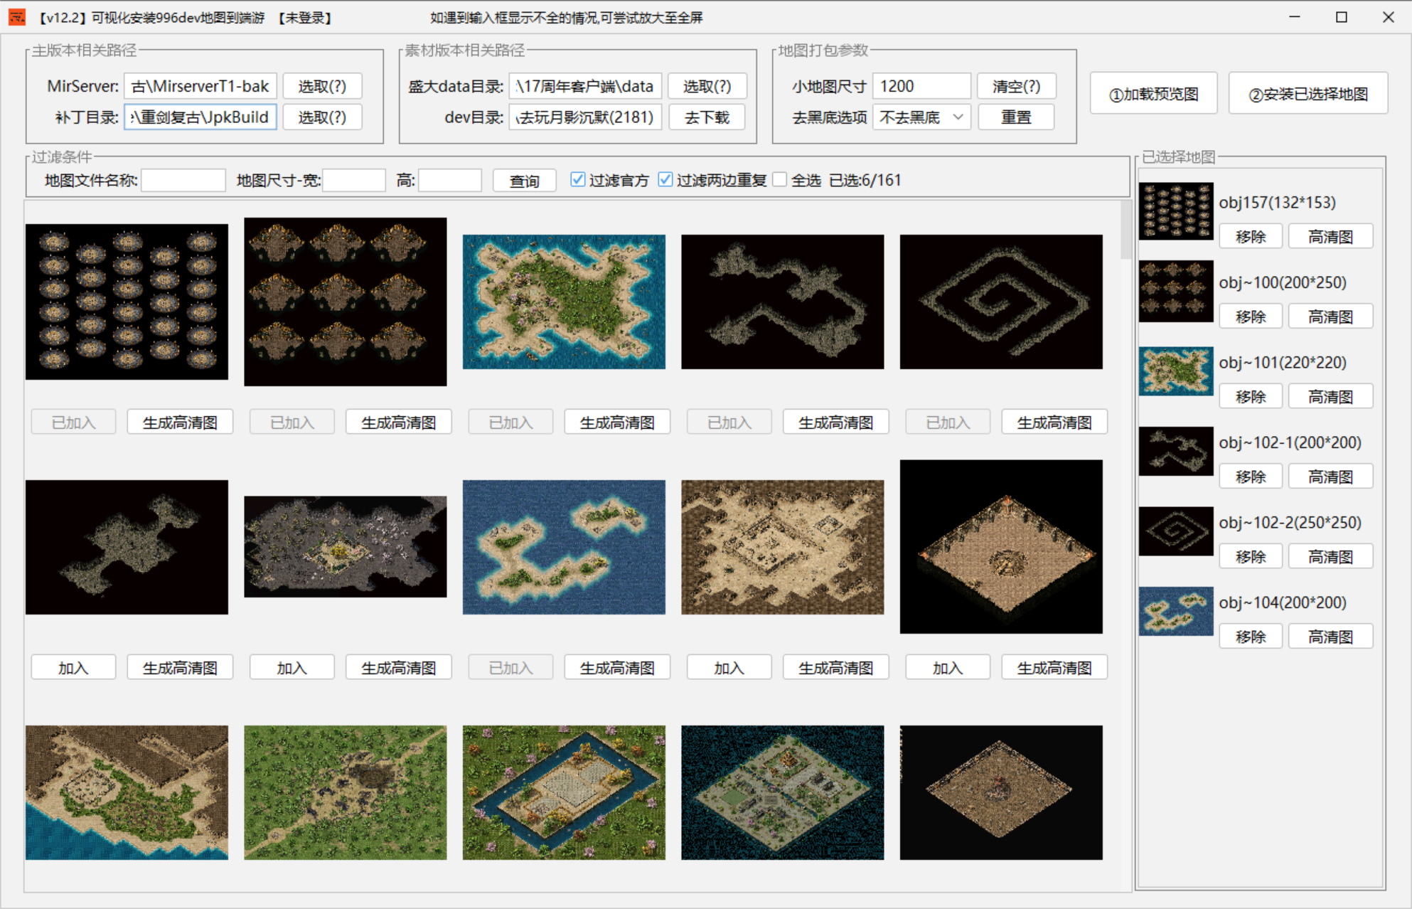Viewport: 1412px width, 909px height.
Task: Click 高清图 for obj~101(220*220)
Action: click(1330, 396)
